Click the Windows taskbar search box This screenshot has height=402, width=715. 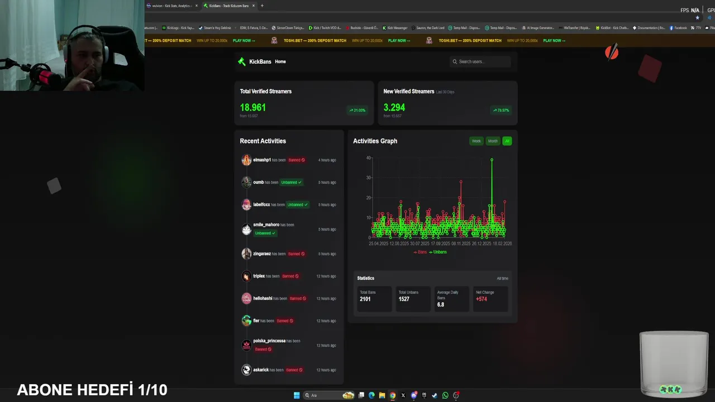[x=330, y=395]
